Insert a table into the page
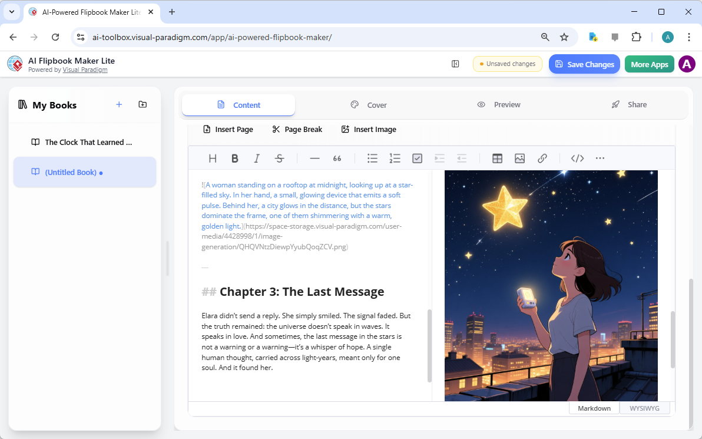 pyautogui.click(x=497, y=158)
